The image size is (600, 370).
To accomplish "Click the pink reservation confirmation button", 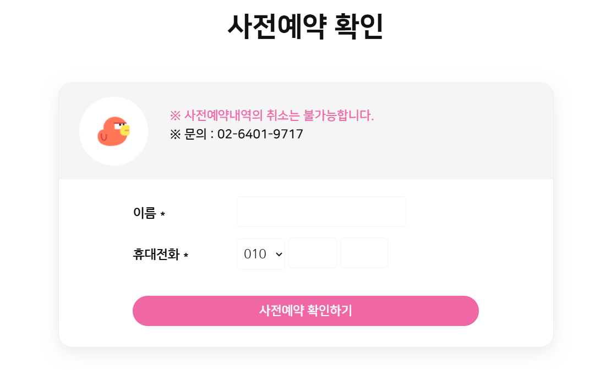I will point(306,311).
